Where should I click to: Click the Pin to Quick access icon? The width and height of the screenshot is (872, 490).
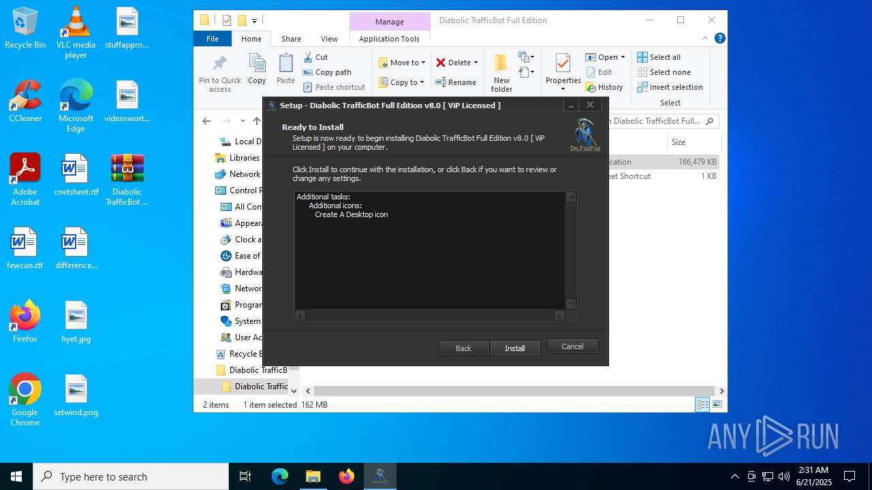[x=220, y=73]
